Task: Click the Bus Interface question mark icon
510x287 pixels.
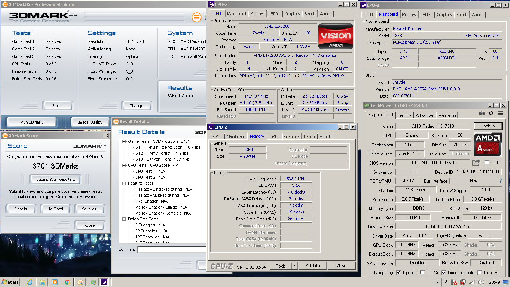Action: pos(501,181)
